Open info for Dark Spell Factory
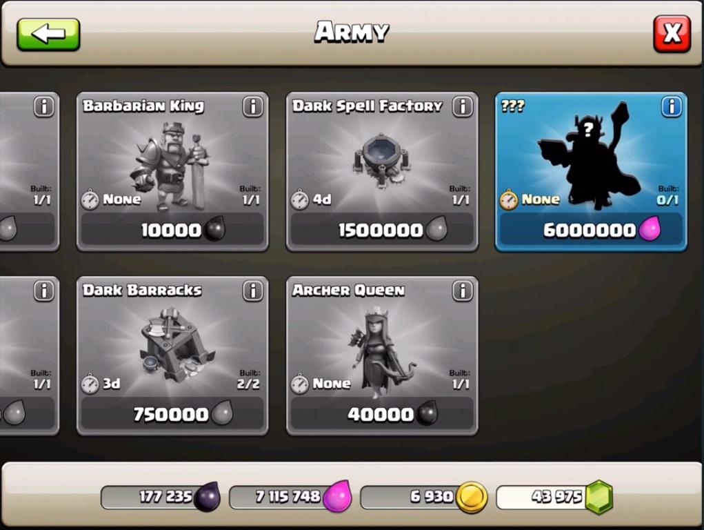 (x=463, y=107)
